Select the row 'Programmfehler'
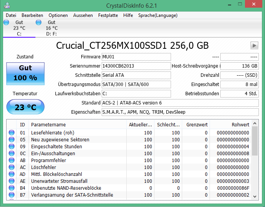The image size is (265, 207). [x=129, y=160]
